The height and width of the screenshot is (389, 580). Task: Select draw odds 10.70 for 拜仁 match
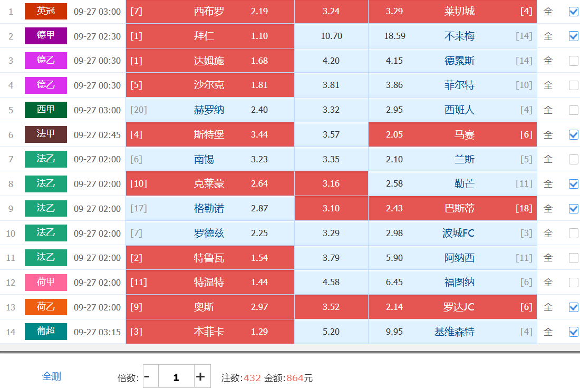click(331, 36)
